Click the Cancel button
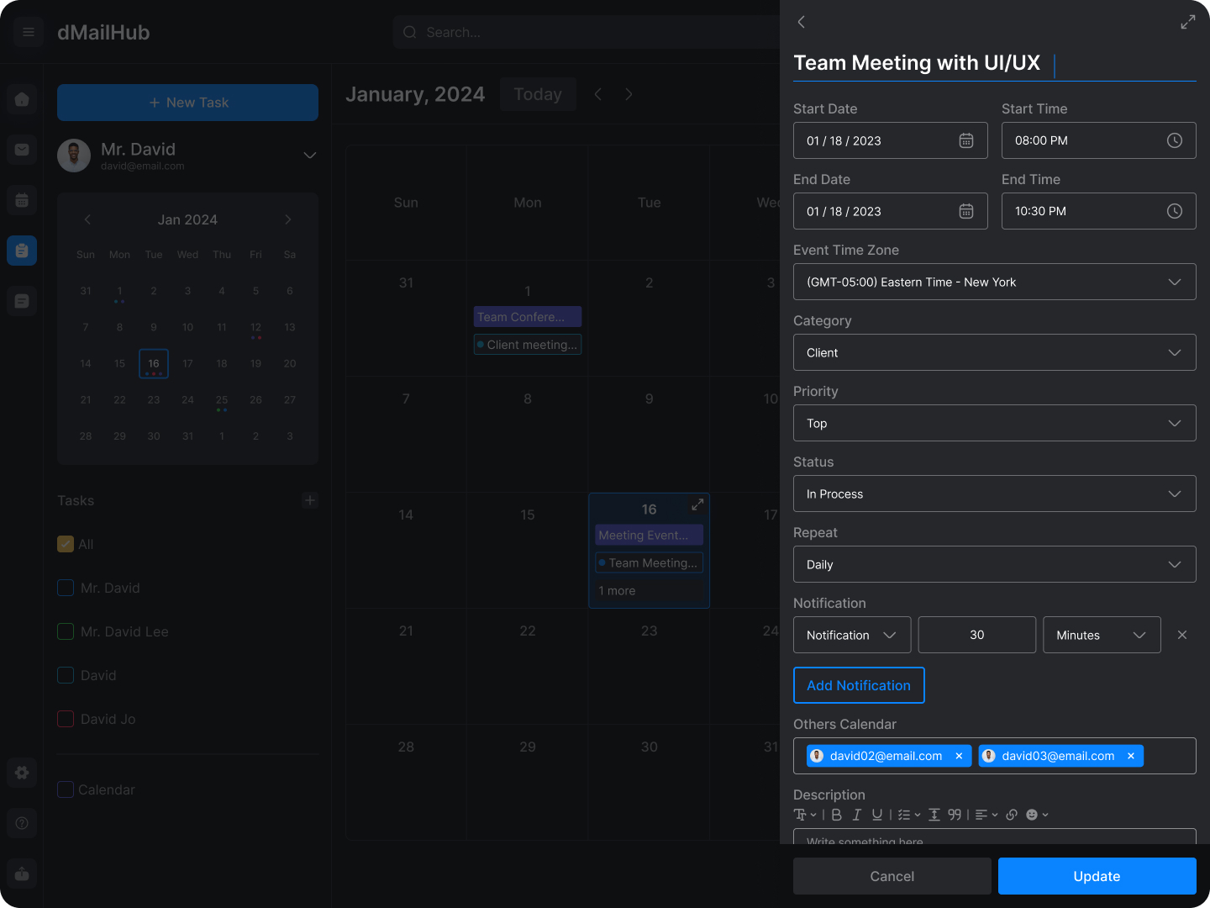 pyautogui.click(x=892, y=876)
